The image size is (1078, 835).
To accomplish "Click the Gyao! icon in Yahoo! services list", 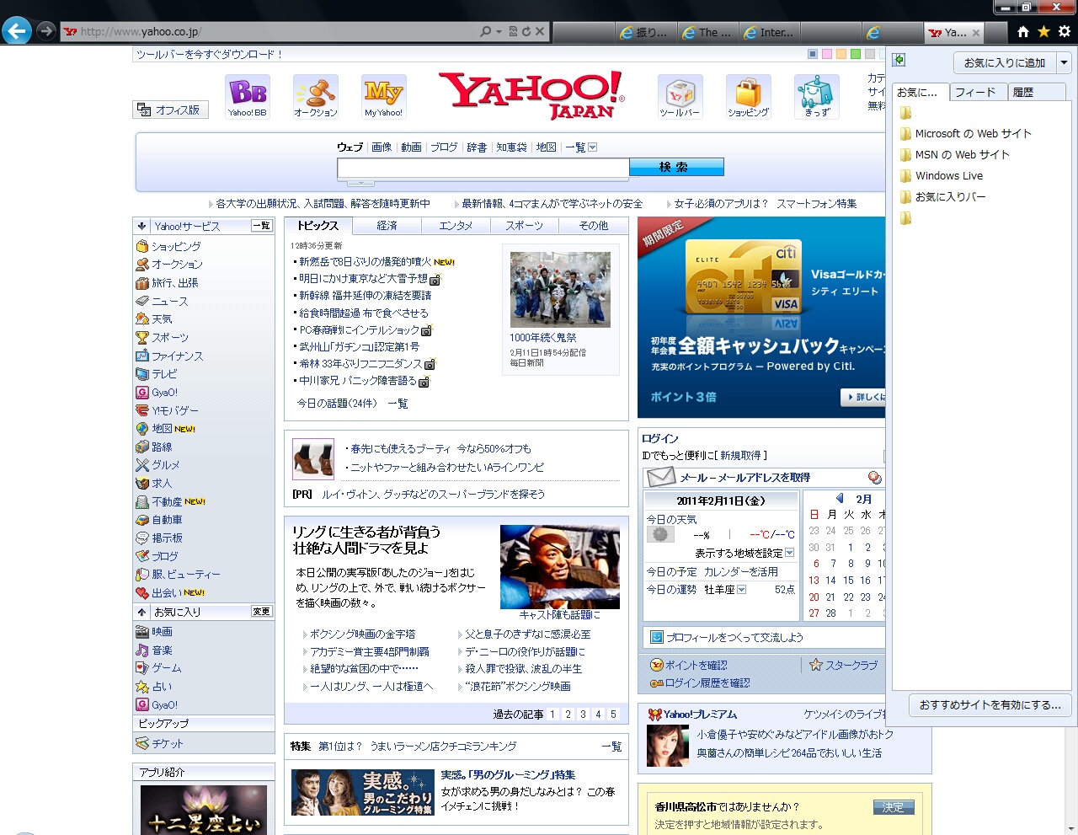I will 142,393.
